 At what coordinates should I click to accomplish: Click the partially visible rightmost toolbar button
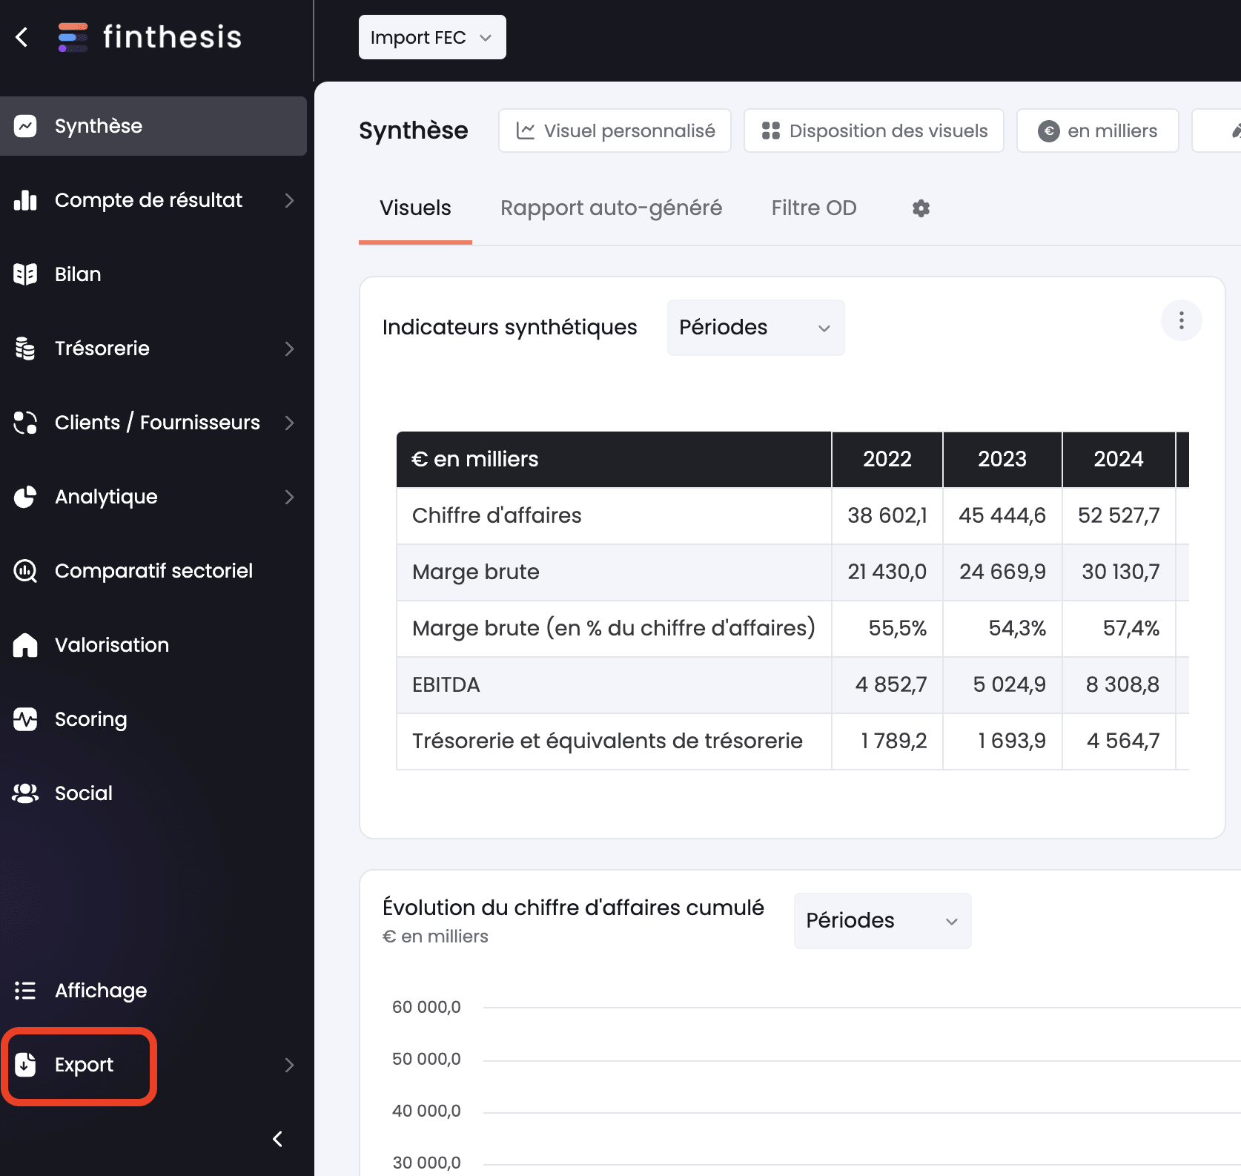(1217, 131)
